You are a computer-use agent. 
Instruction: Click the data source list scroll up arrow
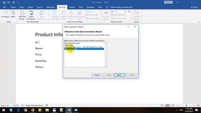pos(105,43)
